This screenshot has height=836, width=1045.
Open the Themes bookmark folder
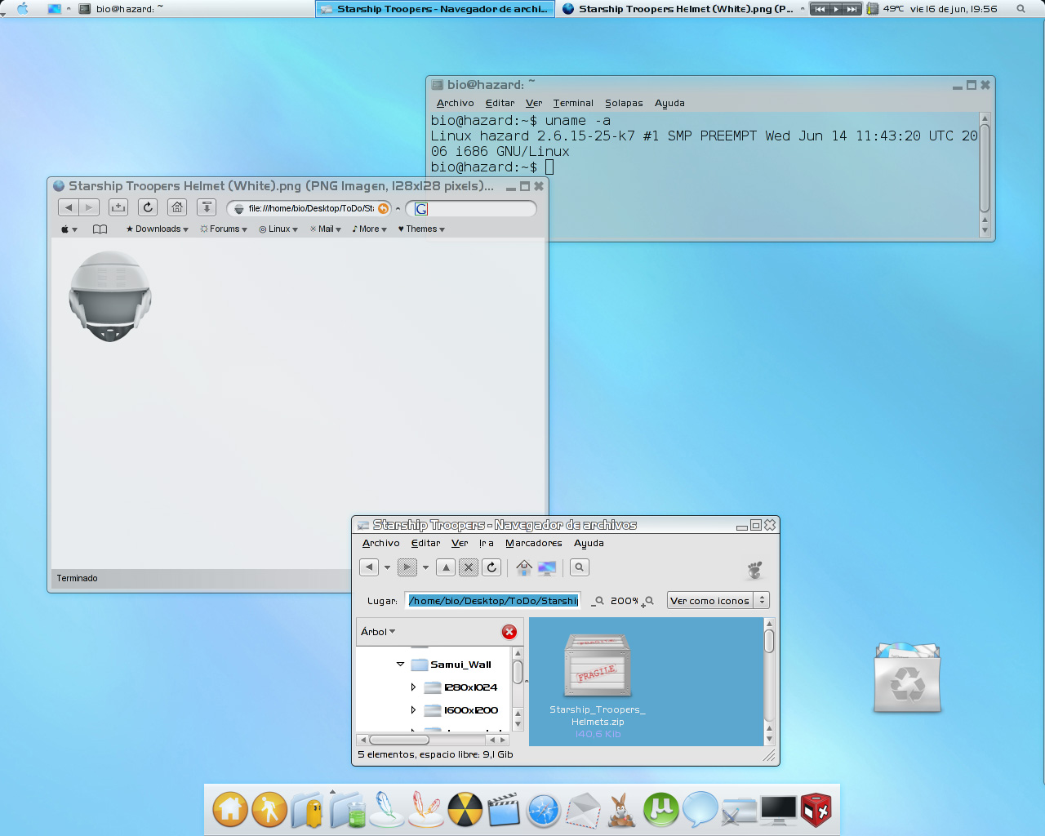(421, 229)
